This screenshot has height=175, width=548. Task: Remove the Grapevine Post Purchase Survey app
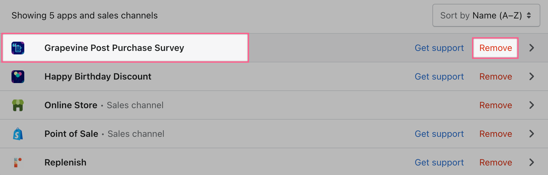pos(495,48)
